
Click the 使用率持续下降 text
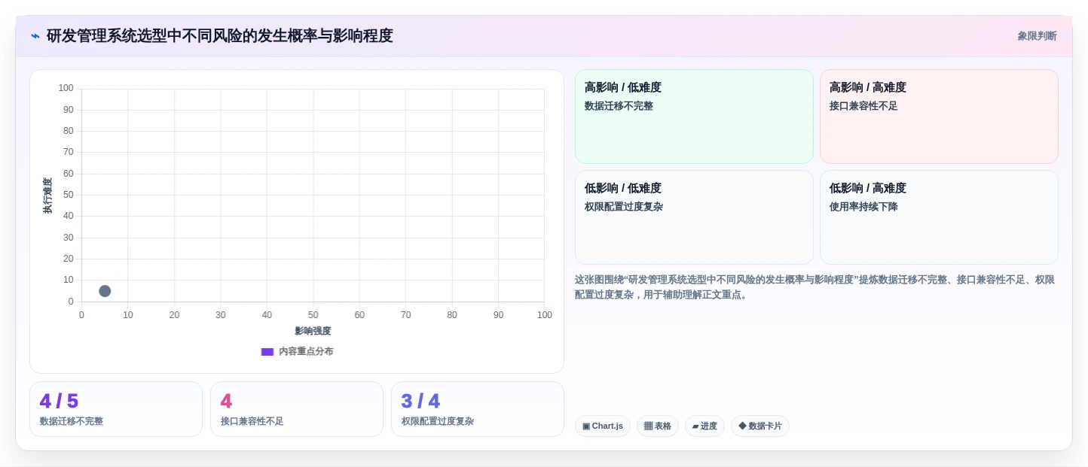(x=863, y=207)
